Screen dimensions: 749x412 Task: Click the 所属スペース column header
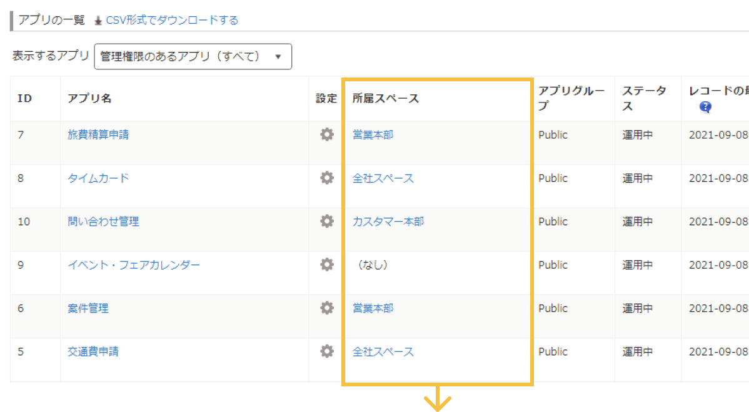pos(385,98)
